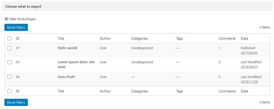The width and height of the screenshot is (274, 109).
Task: Click the Author column header at top
Action: click(105, 39)
